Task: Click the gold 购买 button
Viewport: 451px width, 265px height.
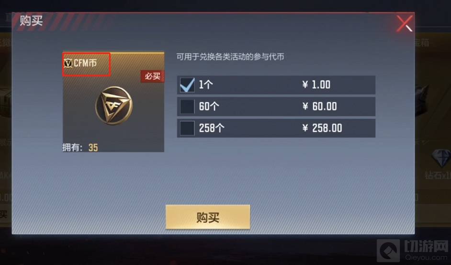Action: pos(208,217)
